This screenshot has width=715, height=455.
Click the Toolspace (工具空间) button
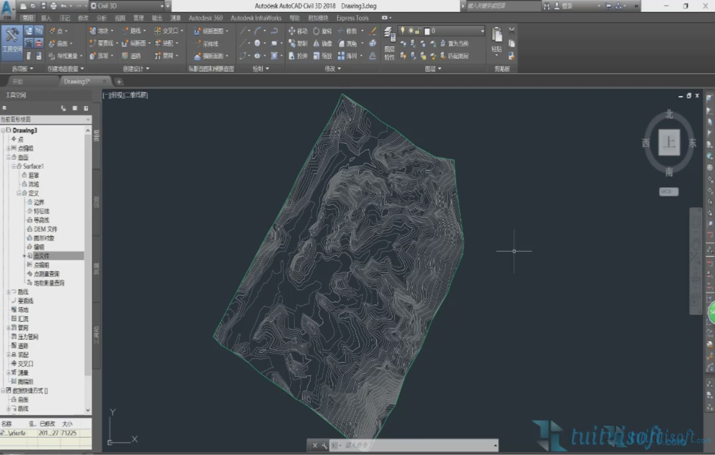click(12, 41)
